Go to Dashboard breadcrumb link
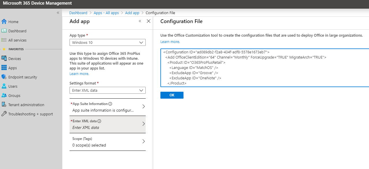This screenshot has width=369, height=169. point(78,13)
